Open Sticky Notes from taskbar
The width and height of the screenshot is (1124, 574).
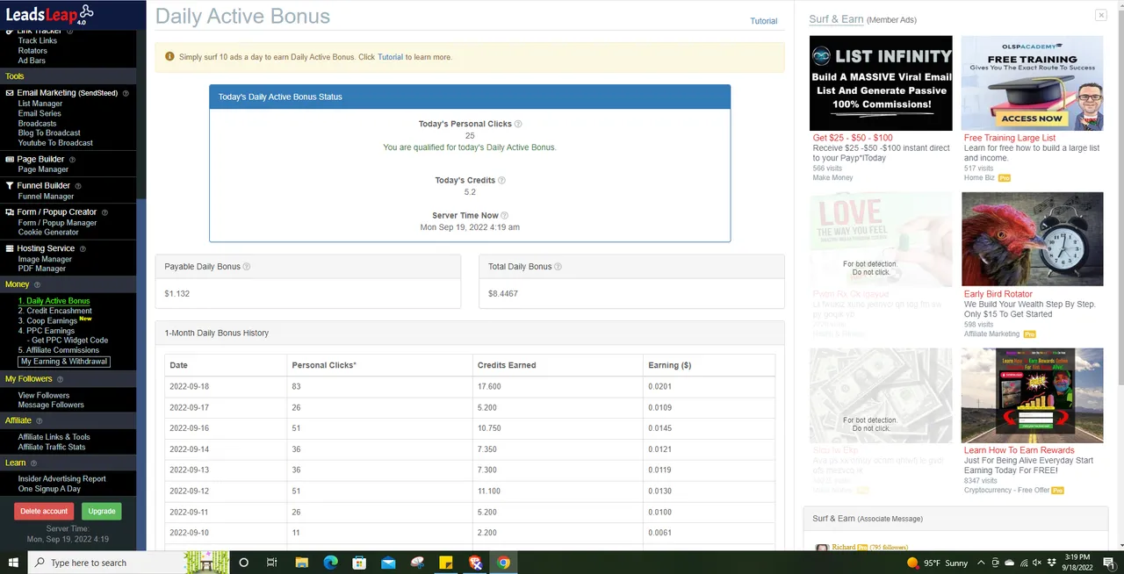[445, 563]
